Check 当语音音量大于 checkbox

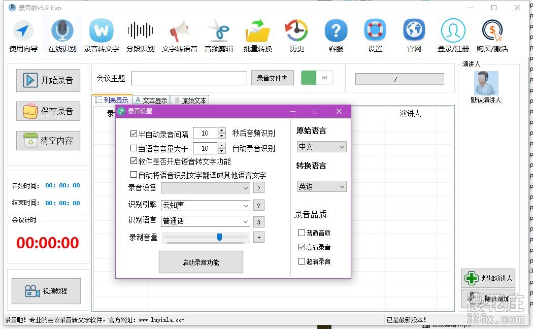coord(134,148)
